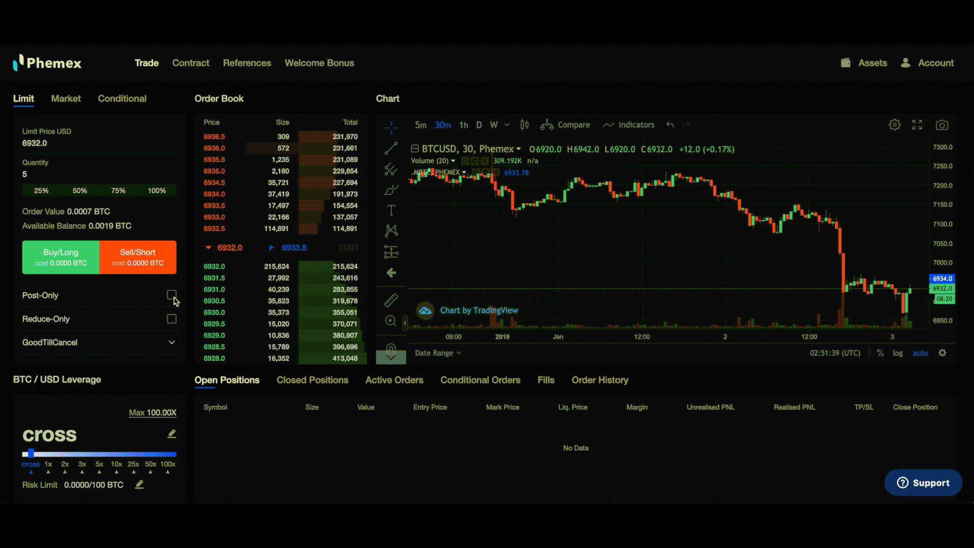
Task: Enable the Post-Only checkbox
Action: [x=171, y=295]
